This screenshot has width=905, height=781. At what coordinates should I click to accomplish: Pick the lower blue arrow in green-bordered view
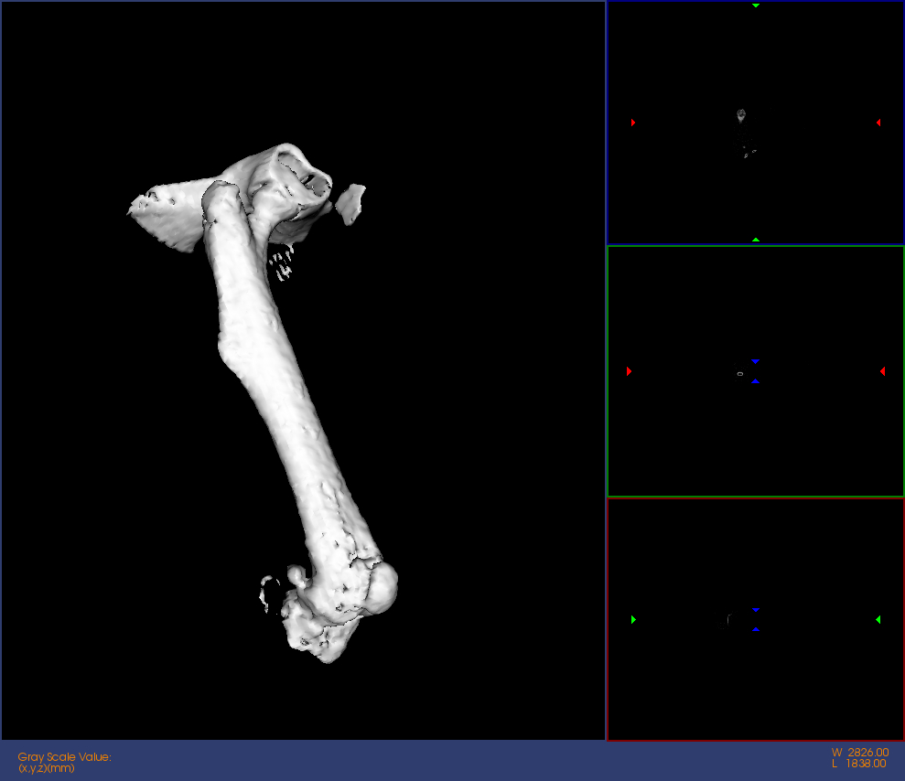756,381
